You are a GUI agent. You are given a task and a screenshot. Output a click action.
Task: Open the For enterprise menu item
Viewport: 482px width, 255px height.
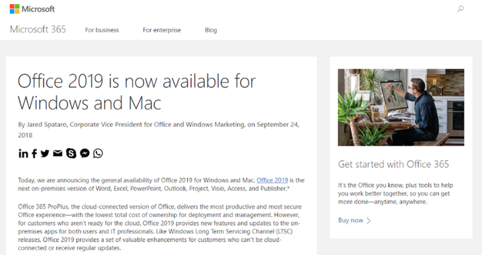(x=162, y=30)
